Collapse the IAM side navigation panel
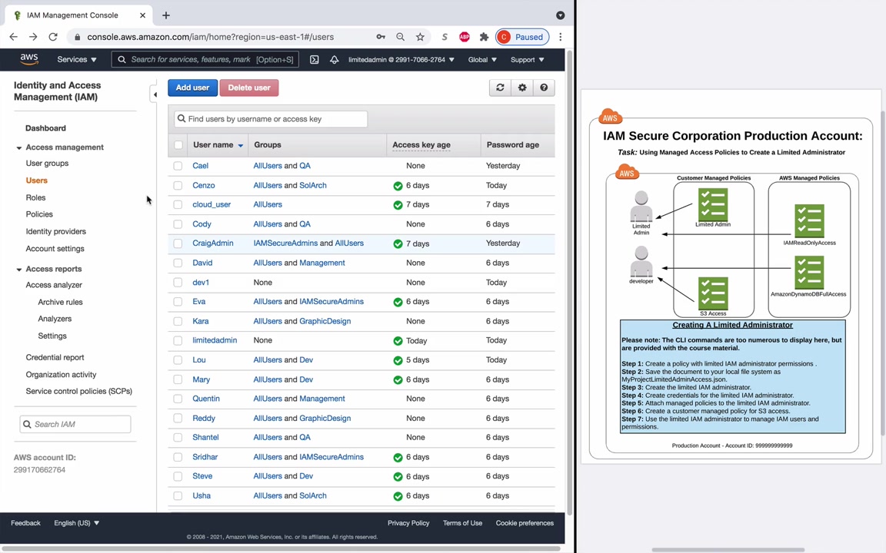The image size is (886, 553). coord(155,94)
